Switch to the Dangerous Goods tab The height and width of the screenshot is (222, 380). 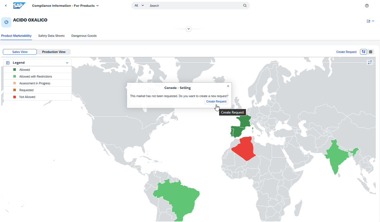(x=84, y=36)
